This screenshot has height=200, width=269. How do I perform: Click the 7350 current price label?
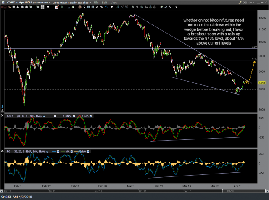(261, 83)
